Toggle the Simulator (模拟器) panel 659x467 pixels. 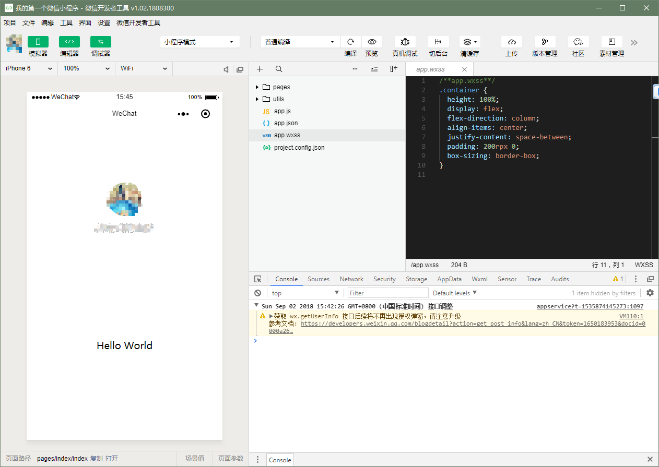[38, 42]
